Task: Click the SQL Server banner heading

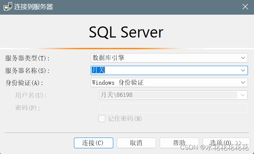Action: (126, 33)
